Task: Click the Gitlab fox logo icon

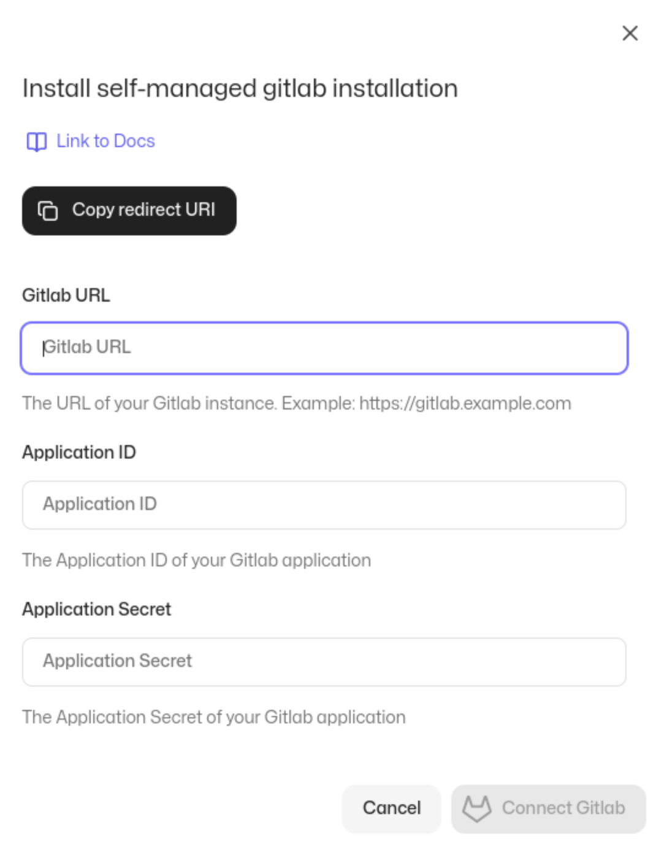Action: click(476, 808)
